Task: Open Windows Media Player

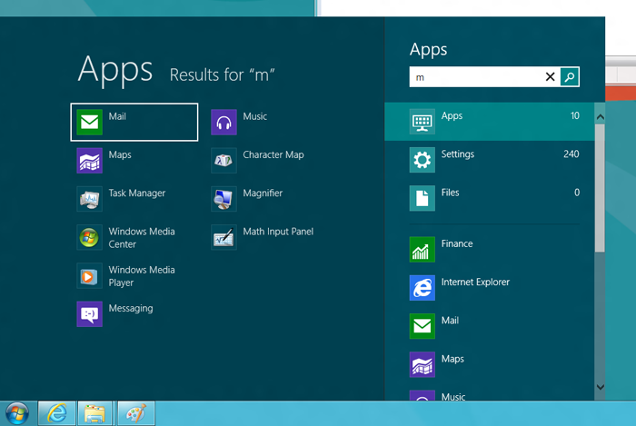Action: [89, 276]
